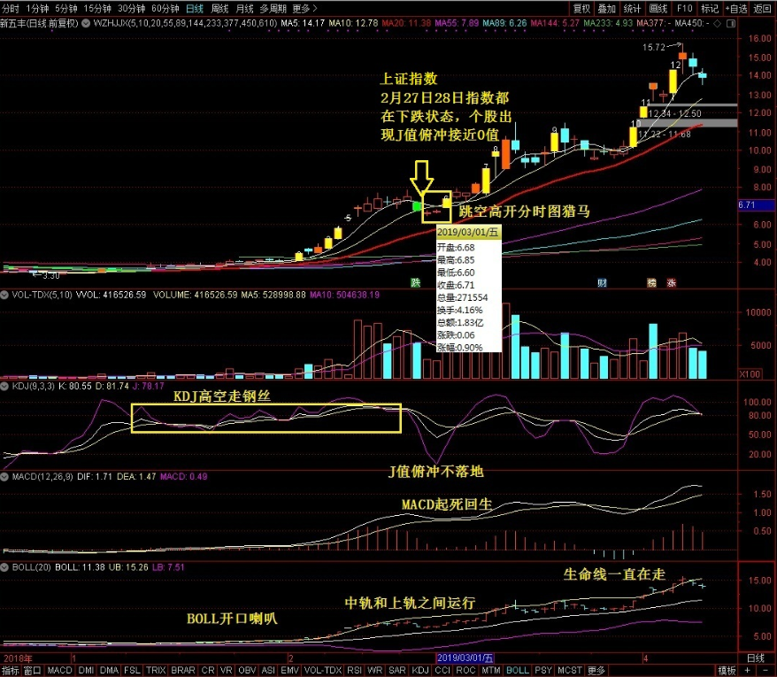Switch indicator to RSI
Image resolution: width=777 pixels, height=677 pixels.
click(354, 671)
